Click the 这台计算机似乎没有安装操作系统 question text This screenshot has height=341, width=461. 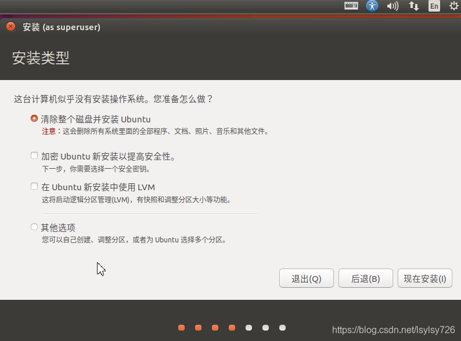click(113, 99)
